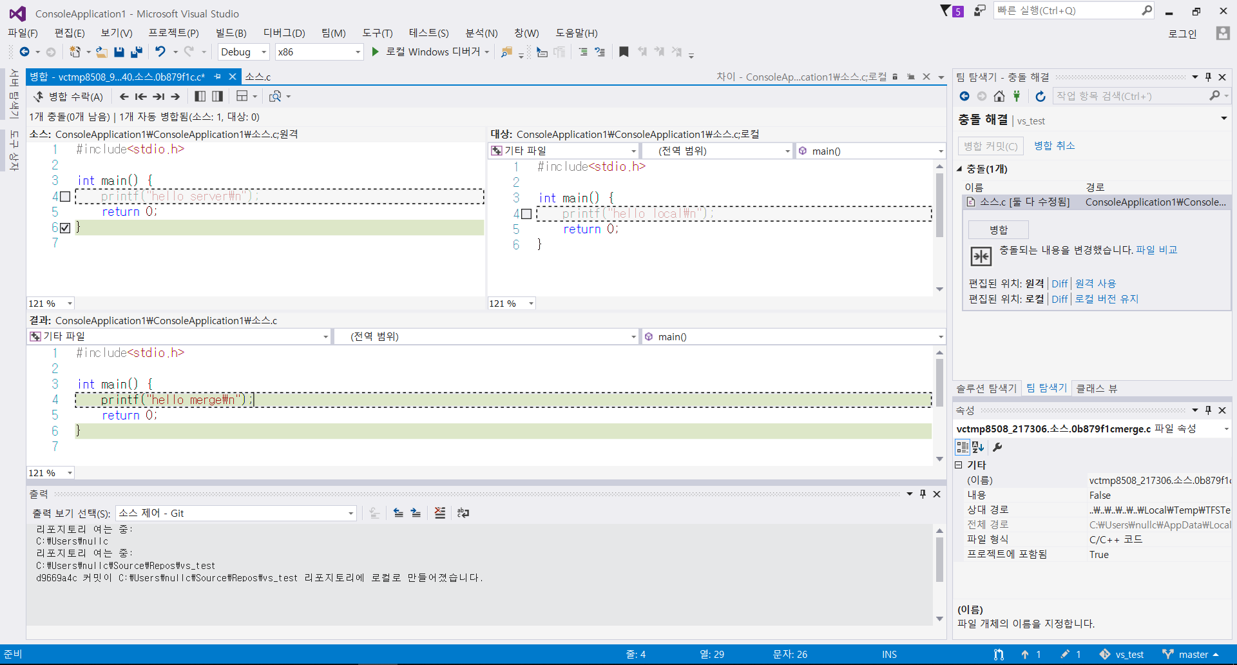The height and width of the screenshot is (665, 1237).
Task: Click the result pane vertical scrollbar
Action: pyautogui.click(x=939, y=405)
